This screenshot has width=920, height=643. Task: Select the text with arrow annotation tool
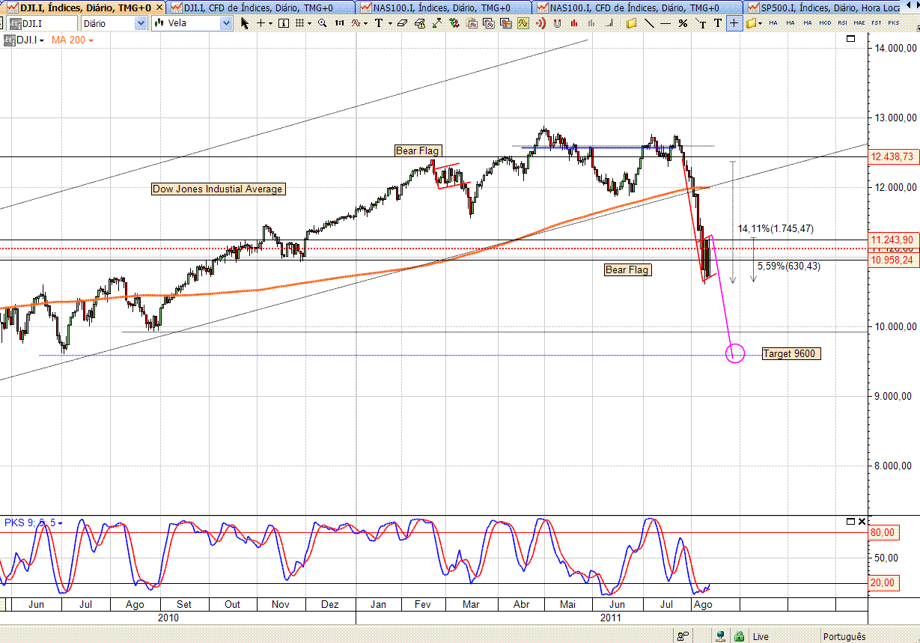[x=701, y=23]
